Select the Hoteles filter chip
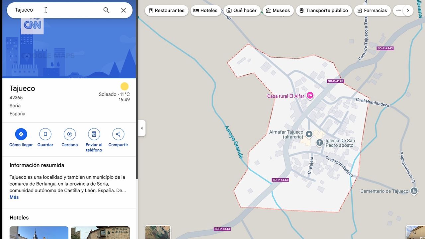 [x=206, y=10]
